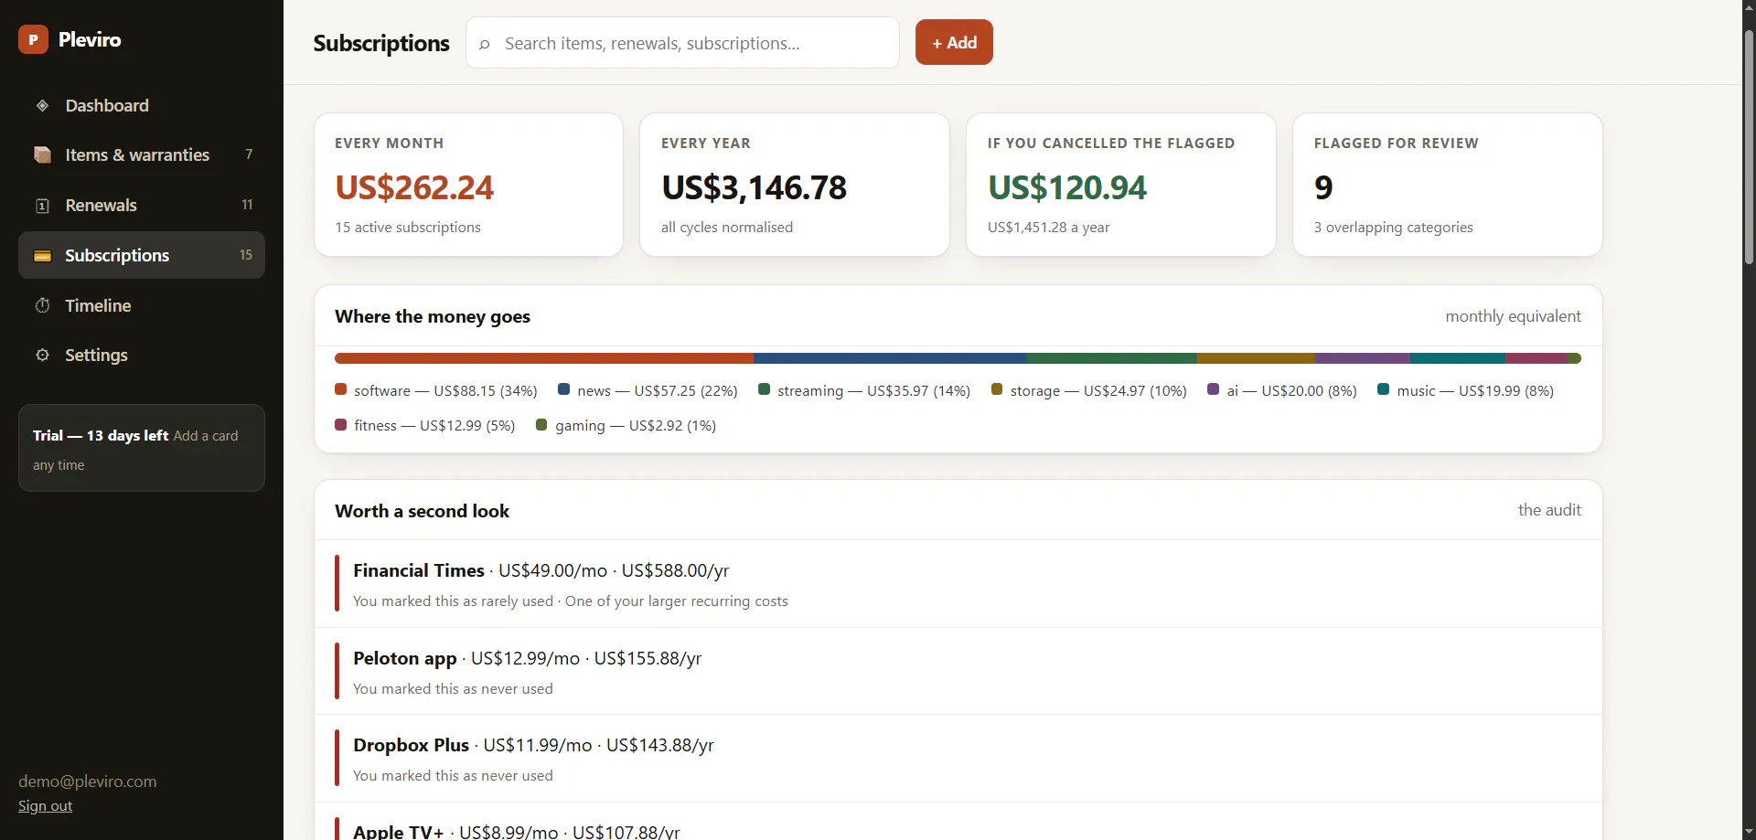Click the Peloton 'never used' note
The width and height of the screenshot is (1756, 840).
[453, 688]
